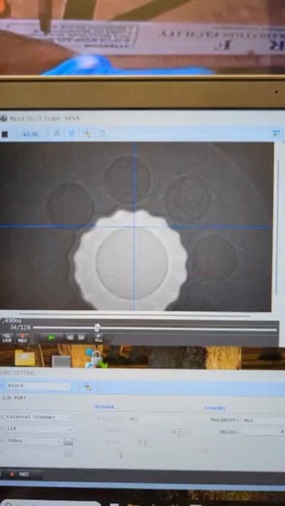Play the recorded frames with green arrow
This screenshot has width=285, height=506.
coord(51,338)
